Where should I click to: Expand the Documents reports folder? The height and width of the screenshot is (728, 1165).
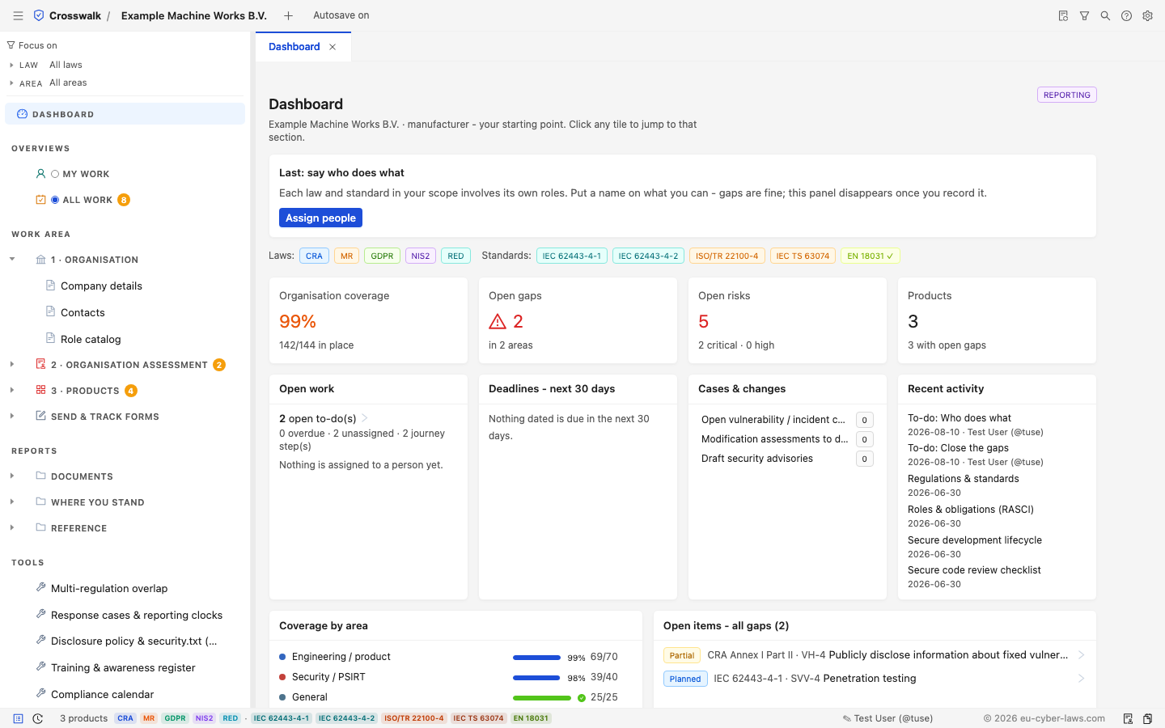click(x=12, y=476)
